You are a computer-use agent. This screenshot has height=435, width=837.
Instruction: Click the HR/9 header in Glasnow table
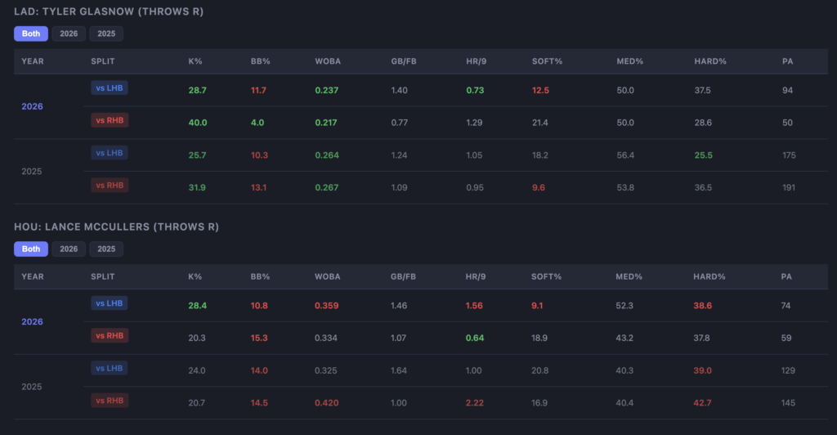[x=477, y=61]
